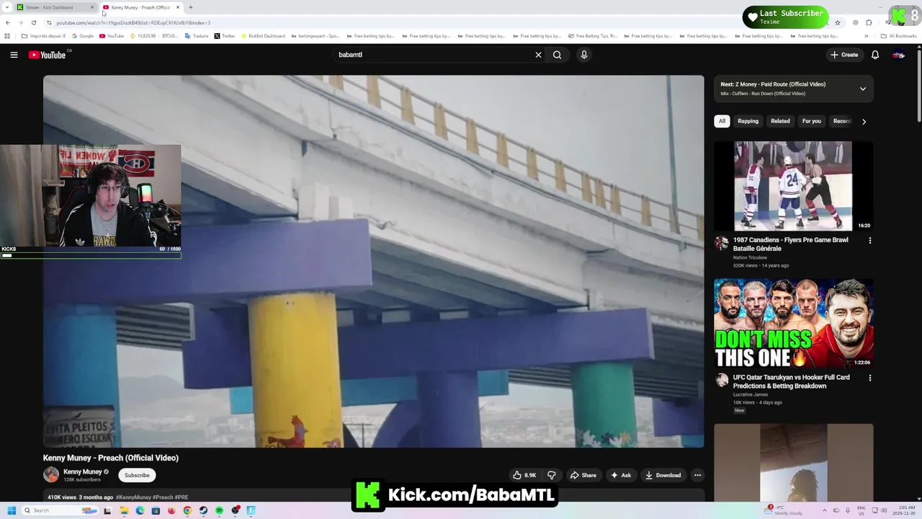Viewport: 922px width, 519px height.
Task: Dislike the video with thumbs down
Action: pyautogui.click(x=552, y=475)
